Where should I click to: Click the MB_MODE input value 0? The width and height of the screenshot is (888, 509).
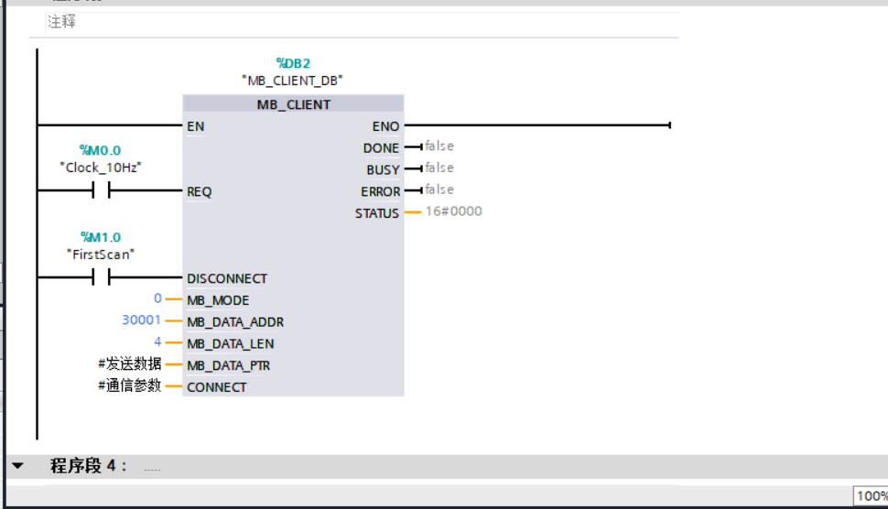pos(157,299)
